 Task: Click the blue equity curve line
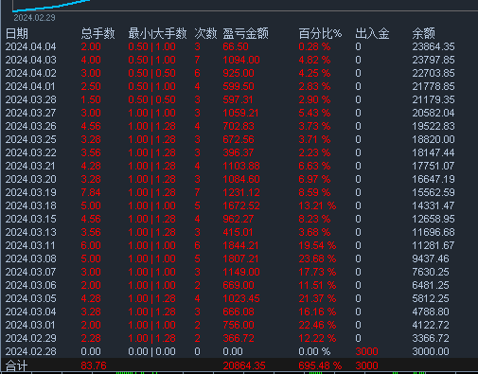coord(50,6)
